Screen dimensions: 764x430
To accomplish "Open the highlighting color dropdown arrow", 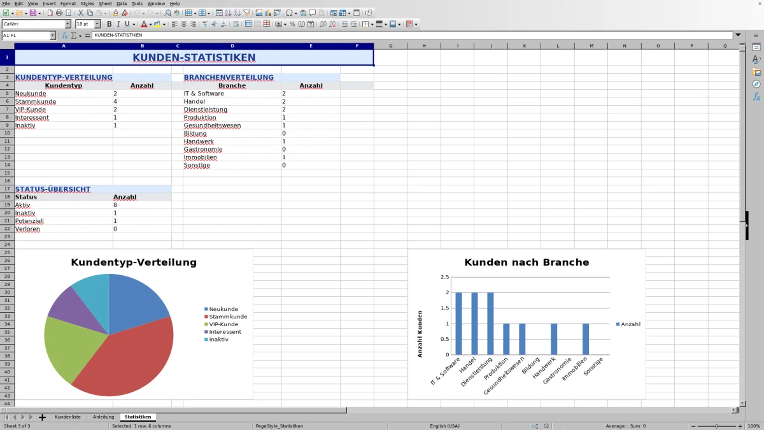I will [x=164, y=24].
